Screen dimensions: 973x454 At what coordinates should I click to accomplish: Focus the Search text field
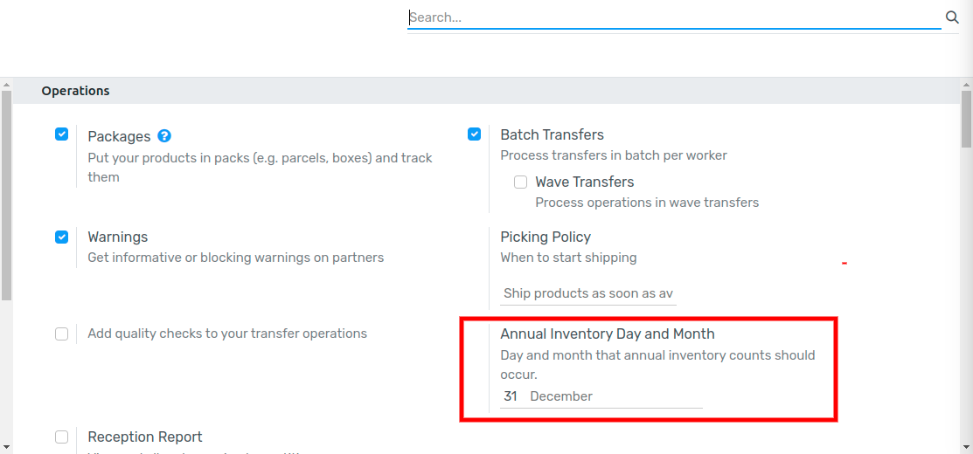tap(673, 17)
